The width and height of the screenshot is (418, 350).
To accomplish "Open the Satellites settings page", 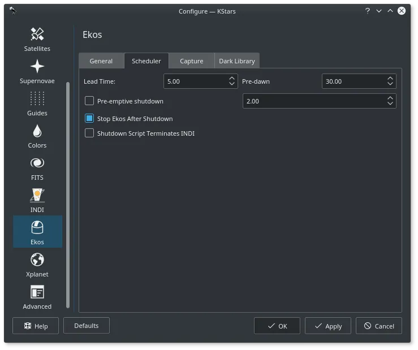I will pyautogui.click(x=37, y=40).
